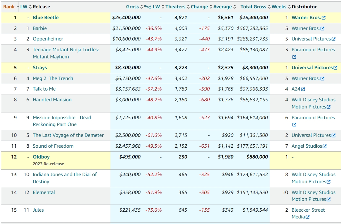
Task: Sort by Weeks column header
Action: (x=281, y=7)
